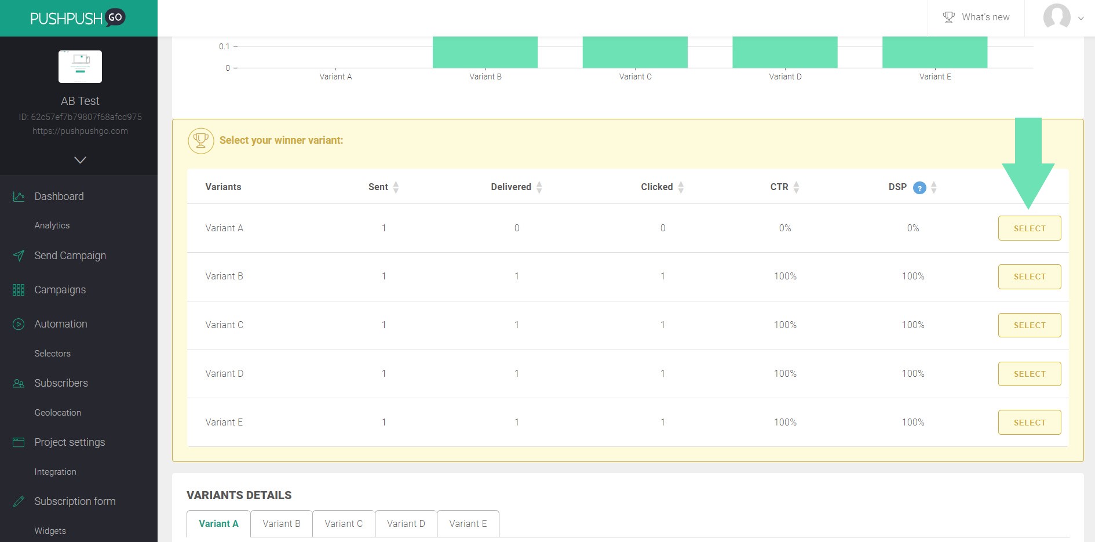Click the project ID text
Image resolution: width=1095 pixels, height=542 pixels.
[80, 117]
